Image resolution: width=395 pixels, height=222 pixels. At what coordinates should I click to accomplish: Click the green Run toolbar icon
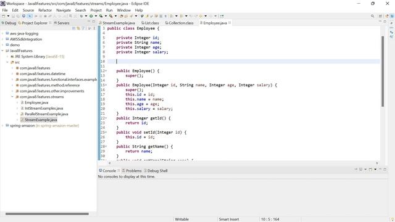91,16
